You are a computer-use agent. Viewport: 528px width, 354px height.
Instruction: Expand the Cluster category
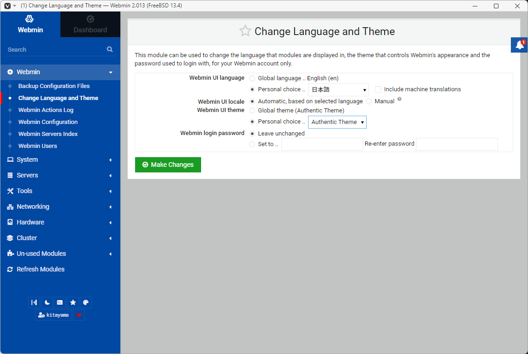[x=111, y=238]
